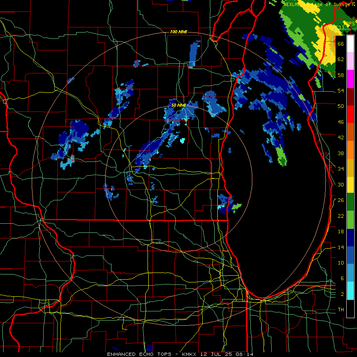
Task: Click the light orange legend swatch
Action: coord(350,150)
